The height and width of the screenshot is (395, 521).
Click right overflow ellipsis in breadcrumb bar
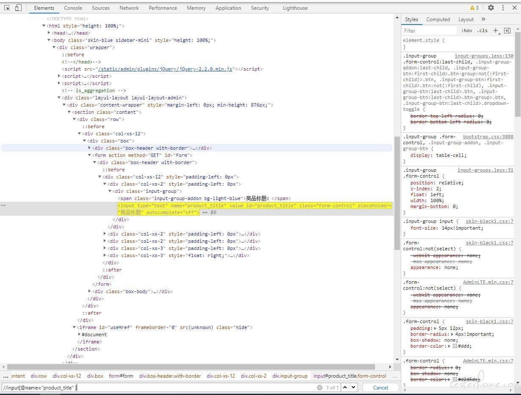pos(395,376)
